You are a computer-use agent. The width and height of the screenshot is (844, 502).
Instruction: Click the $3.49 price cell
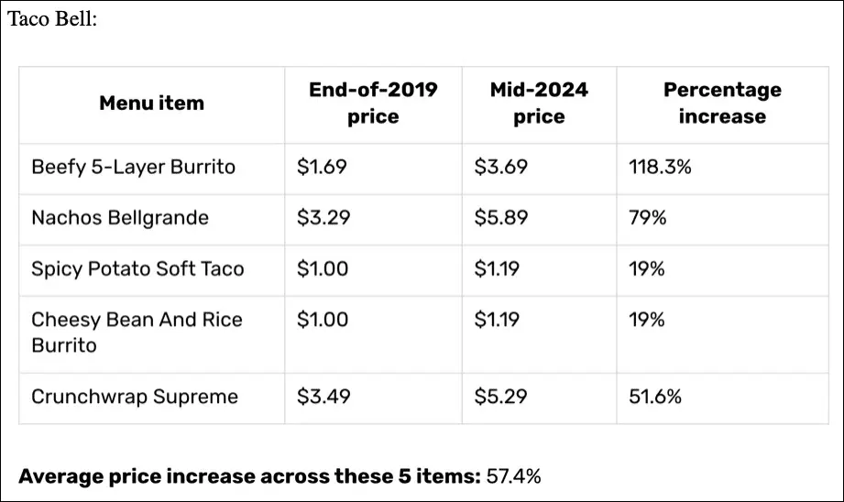point(323,397)
